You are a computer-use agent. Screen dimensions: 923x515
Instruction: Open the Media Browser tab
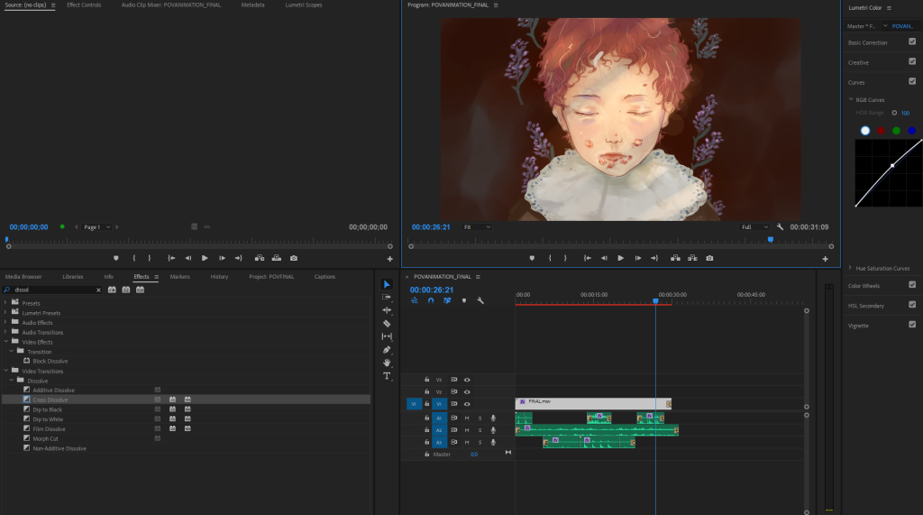(23, 276)
